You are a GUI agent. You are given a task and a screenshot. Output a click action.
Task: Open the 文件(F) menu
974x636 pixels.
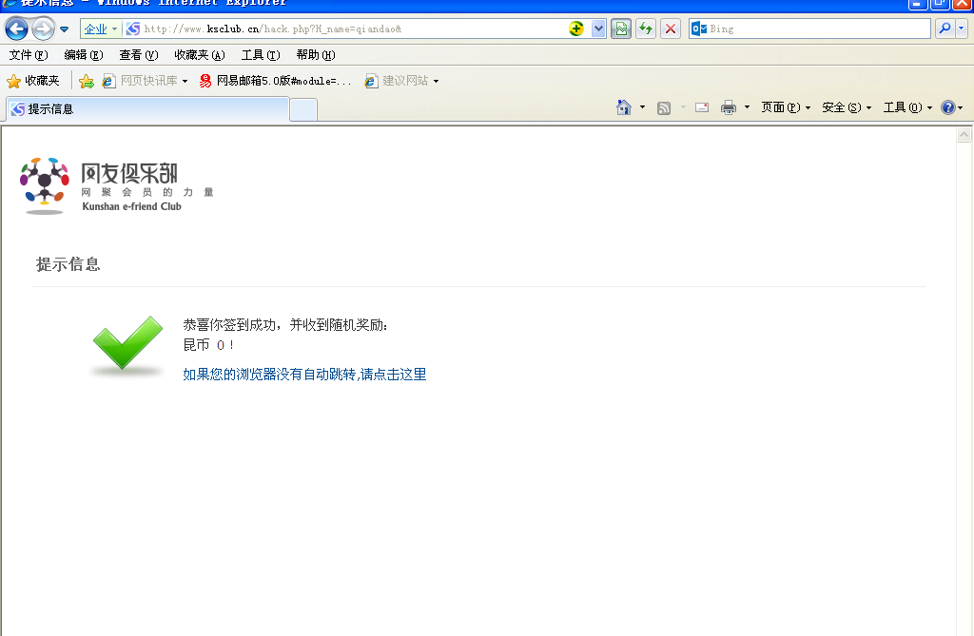(x=28, y=55)
